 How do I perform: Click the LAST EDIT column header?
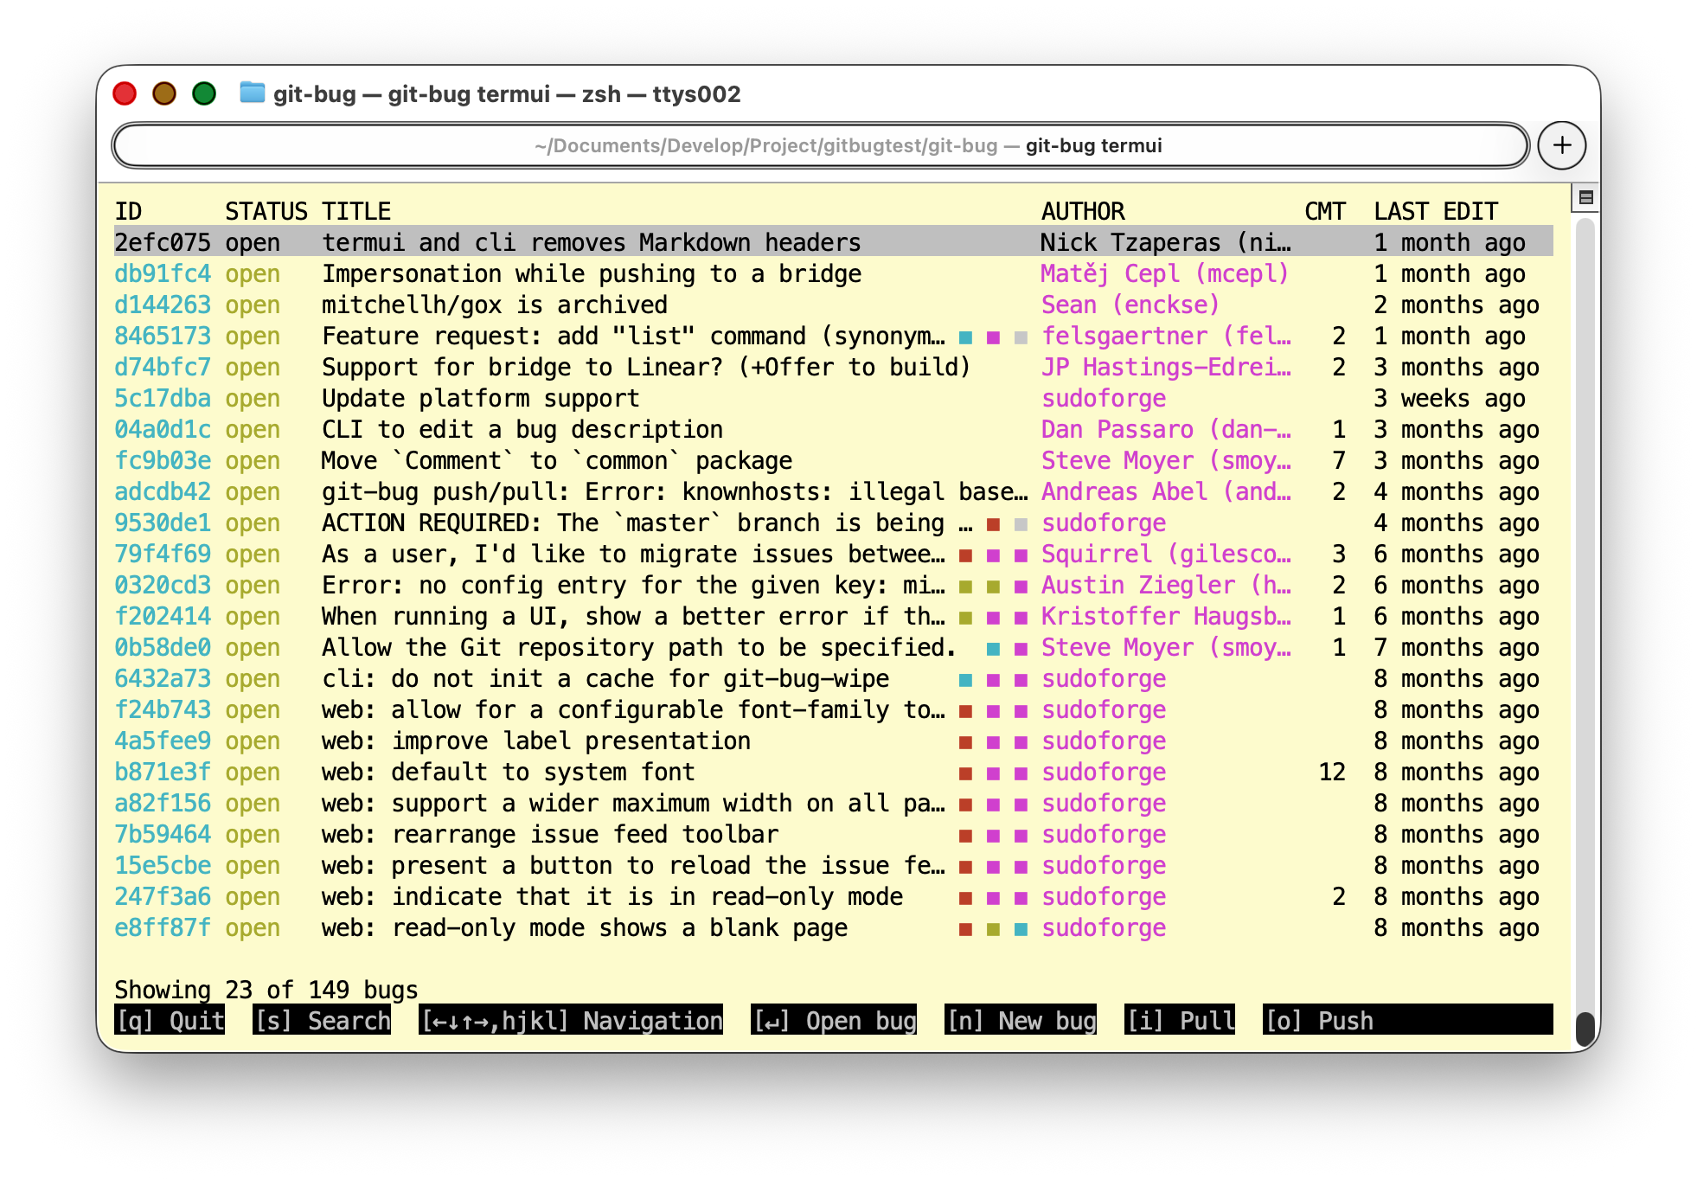click(x=1436, y=212)
